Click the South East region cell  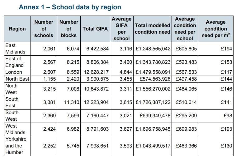click(12, 102)
